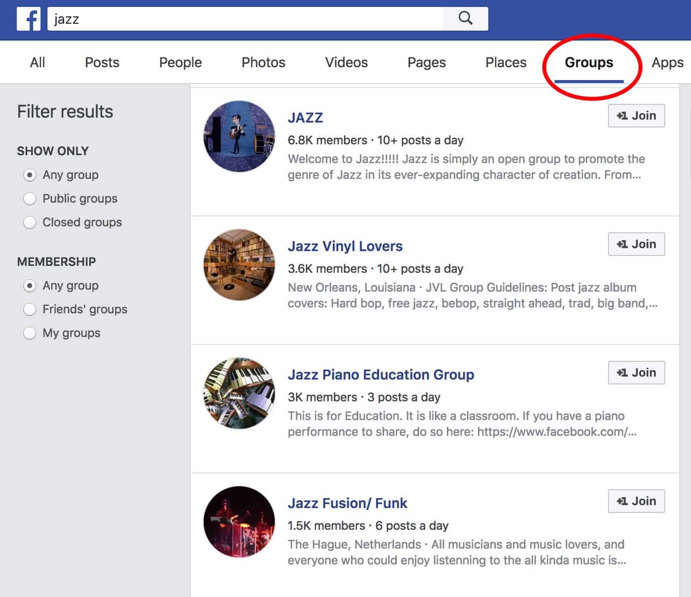The width and height of the screenshot is (691, 597).
Task: Click the Jazz Piano Education keyboard thumbnail
Action: (x=239, y=393)
